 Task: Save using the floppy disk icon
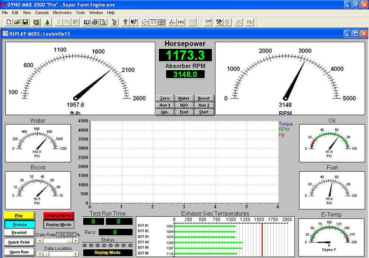(x=25, y=22)
